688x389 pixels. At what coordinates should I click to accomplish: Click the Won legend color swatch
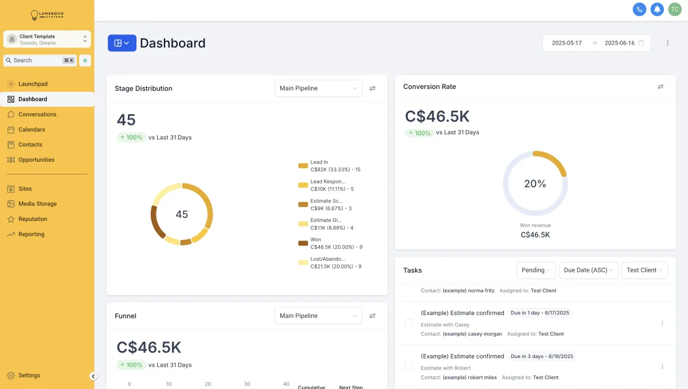point(303,243)
